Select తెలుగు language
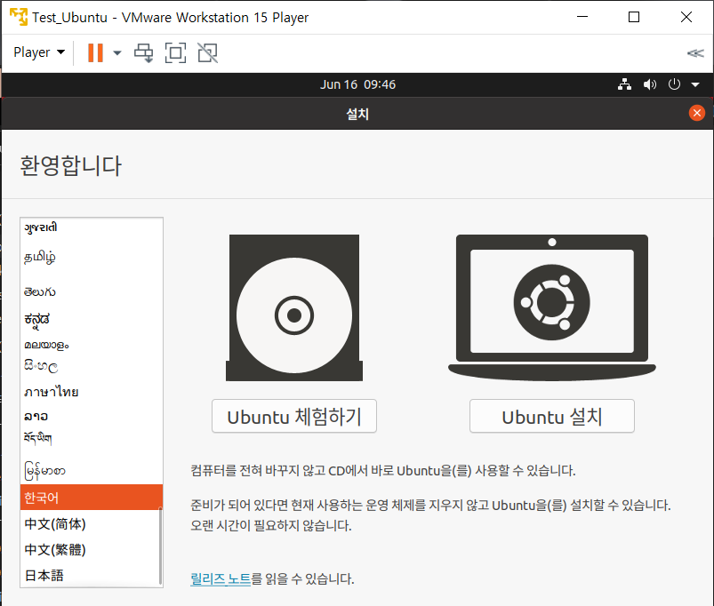The width and height of the screenshot is (714, 606). pos(92,291)
